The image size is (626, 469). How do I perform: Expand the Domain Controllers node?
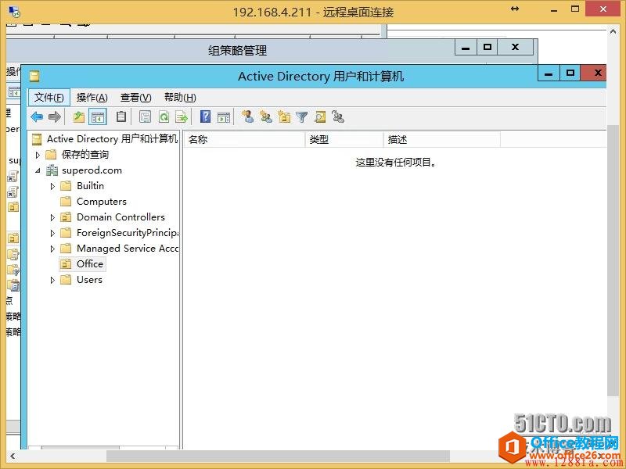52,217
